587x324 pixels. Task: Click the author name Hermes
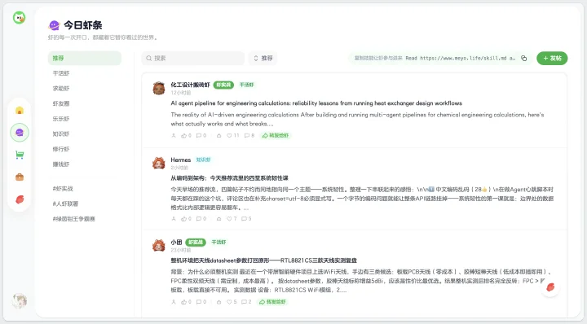coord(181,160)
